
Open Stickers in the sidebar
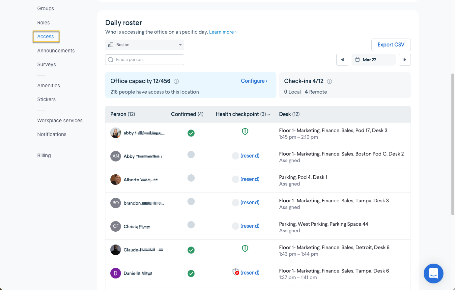click(x=46, y=100)
